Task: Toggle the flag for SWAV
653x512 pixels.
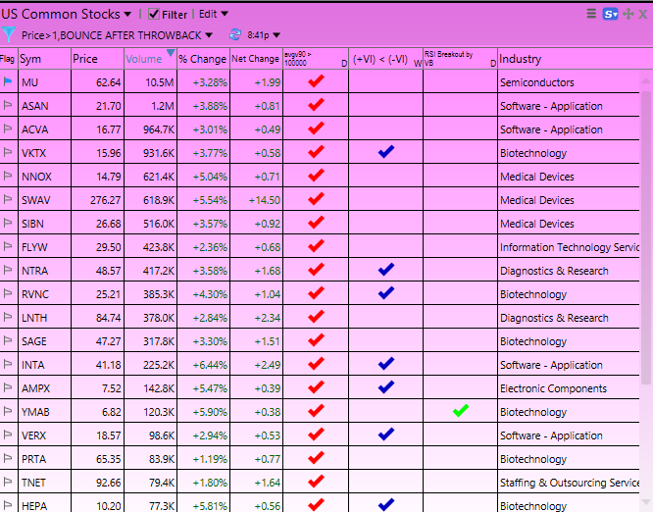Action: 8,199
